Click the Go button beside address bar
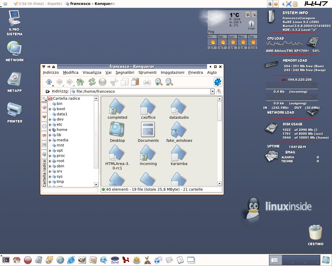The height and width of the screenshot is (266, 332). [x=219, y=91]
